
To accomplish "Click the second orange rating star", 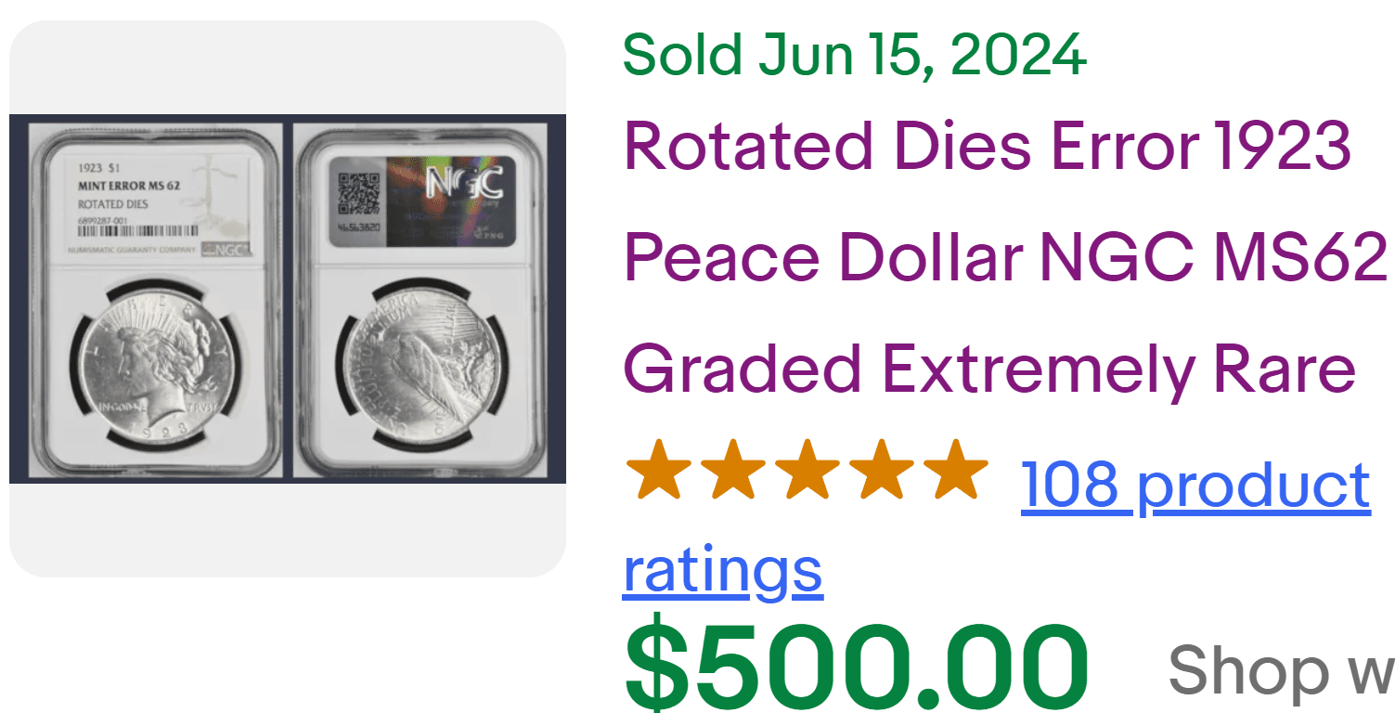I will click(732, 470).
